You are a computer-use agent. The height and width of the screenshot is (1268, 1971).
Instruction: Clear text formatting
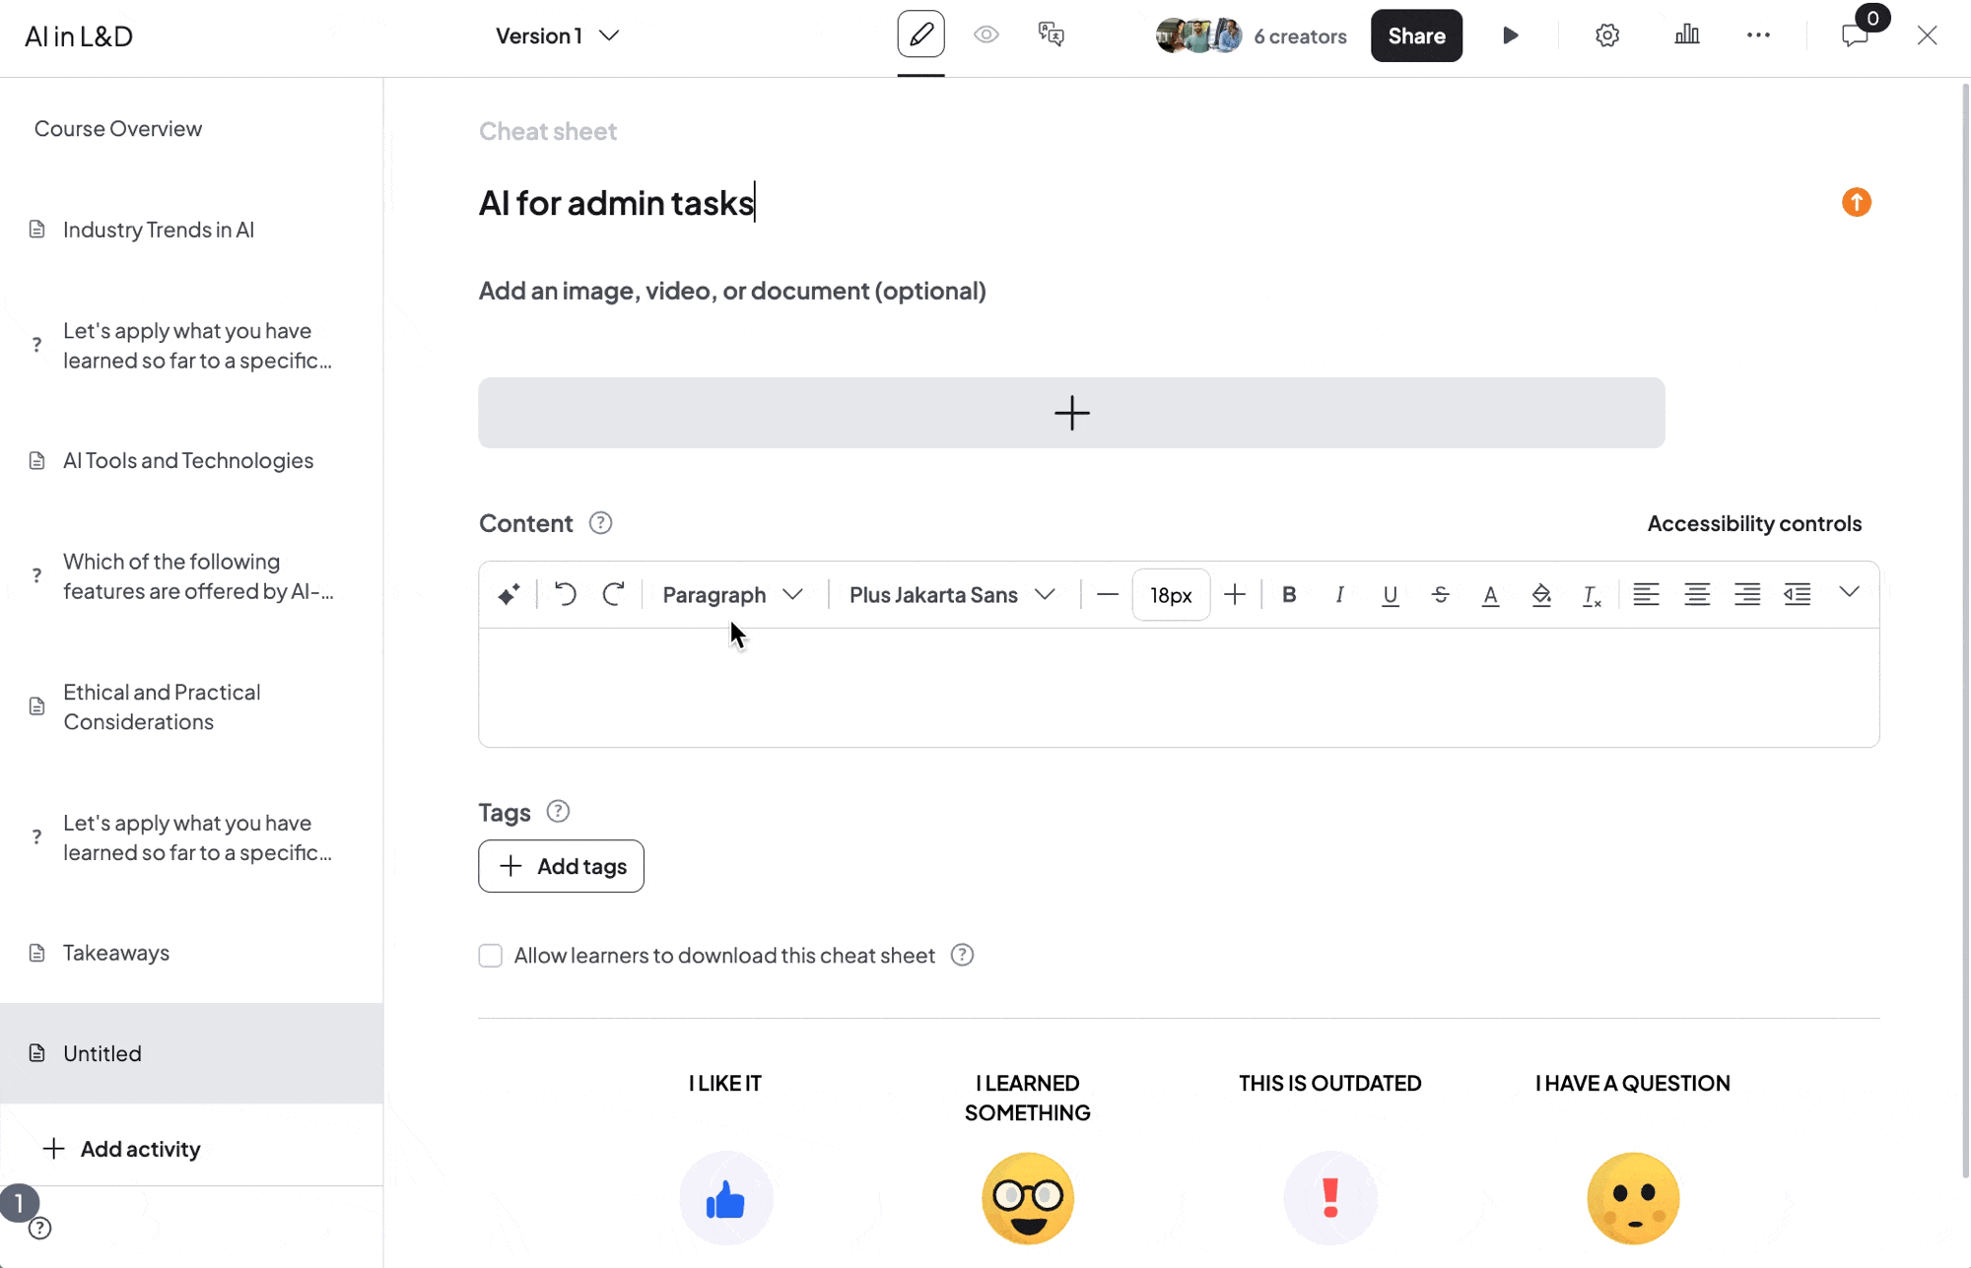pyautogui.click(x=1592, y=595)
